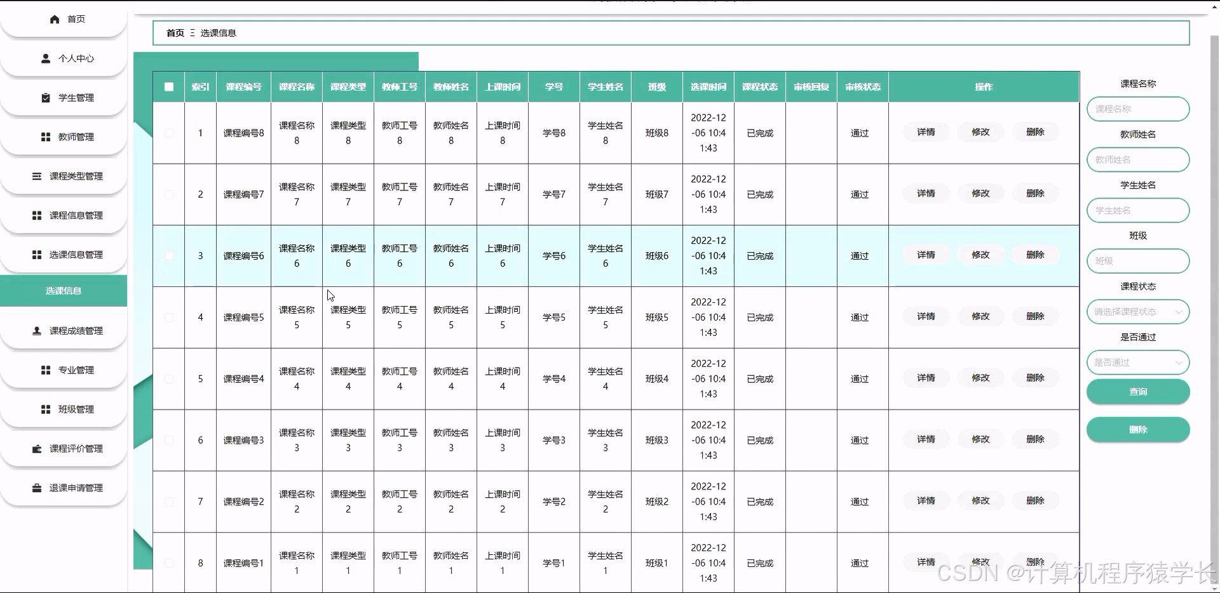Open 学生管理 menu item
The height and width of the screenshot is (593, 1220).
[64, 98]
